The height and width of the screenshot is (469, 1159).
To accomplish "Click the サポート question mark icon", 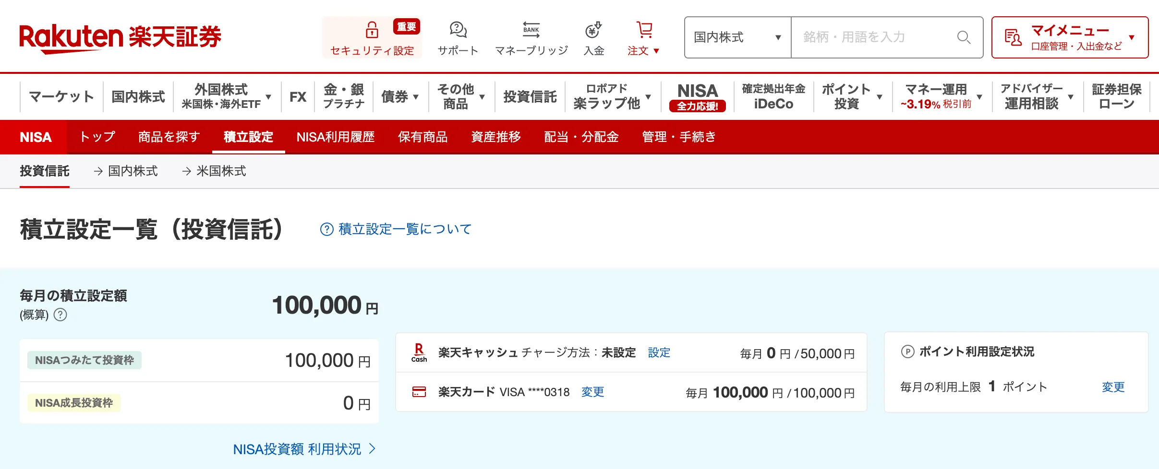I will coord(458,30).
